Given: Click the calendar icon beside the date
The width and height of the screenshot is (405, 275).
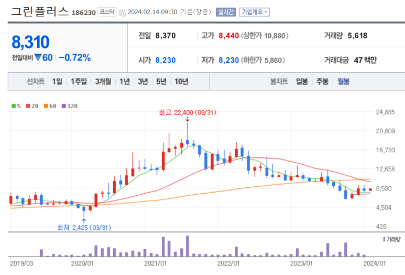Looking at the screenshot, I should coord(122,13).
